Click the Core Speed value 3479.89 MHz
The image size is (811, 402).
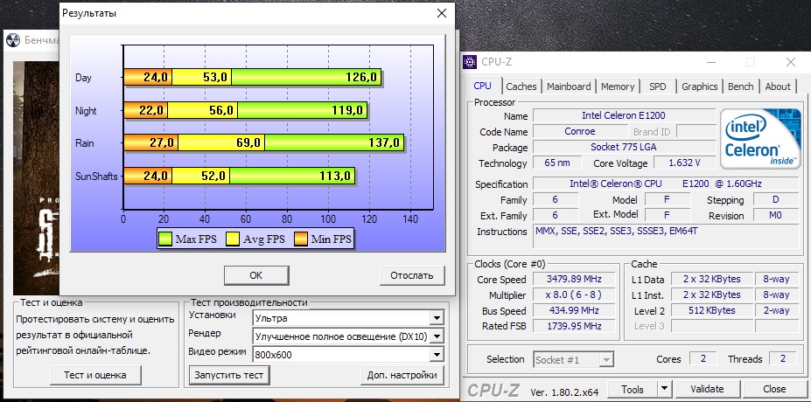(574, 280)
